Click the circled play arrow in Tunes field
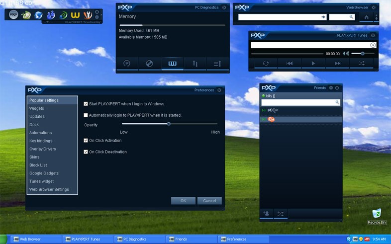This screenshot has height=244, width=391. coord(373,45)
